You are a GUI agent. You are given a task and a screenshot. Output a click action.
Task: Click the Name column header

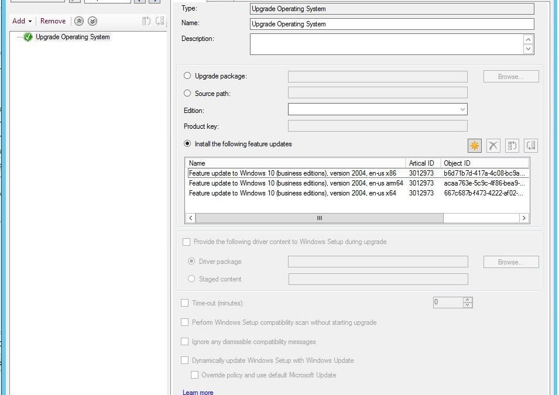pos(296,163)
